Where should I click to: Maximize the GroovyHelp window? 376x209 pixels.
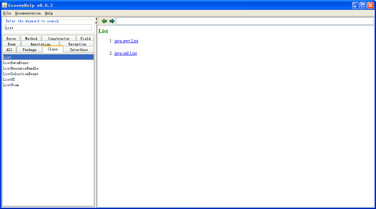point(363,5)
